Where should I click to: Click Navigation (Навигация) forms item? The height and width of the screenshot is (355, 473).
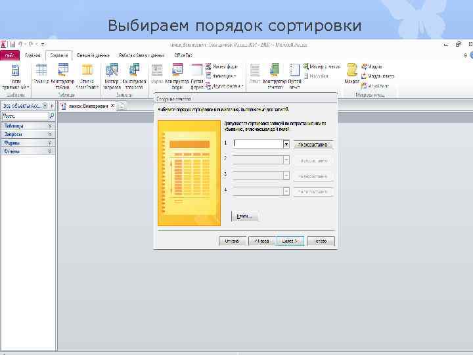coord(221,76)
